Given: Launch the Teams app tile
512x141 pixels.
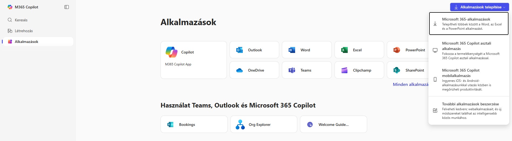Looking at the screenshot, I should pyautogui.click(x=306, y=70).
